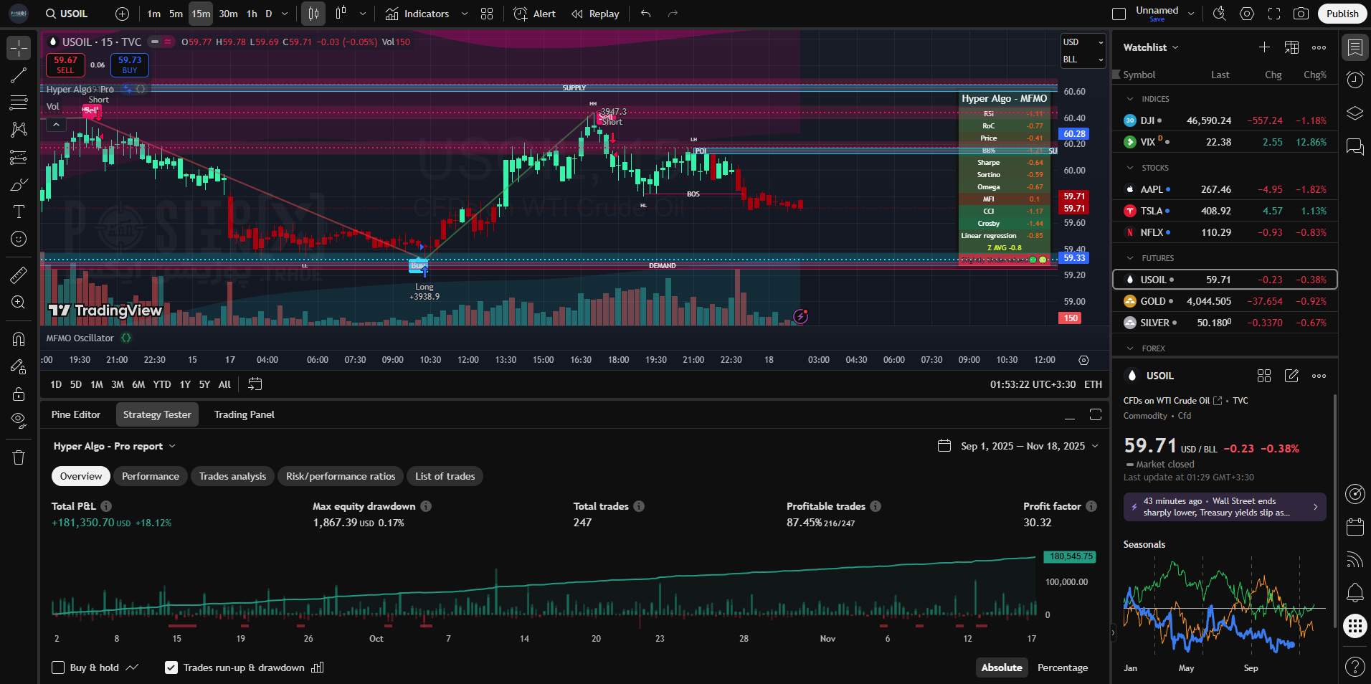1371x684 pixels.
Task: Click the trash icon to remove objects
Action: (19, 457)
